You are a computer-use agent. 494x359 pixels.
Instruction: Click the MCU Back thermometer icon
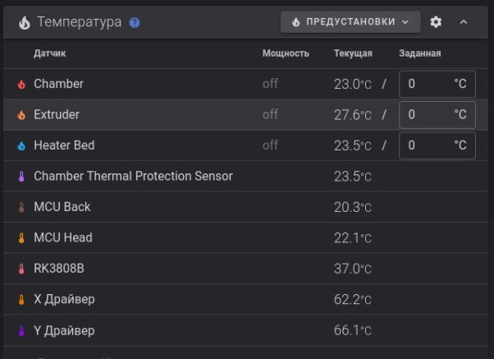click(21, 207)
